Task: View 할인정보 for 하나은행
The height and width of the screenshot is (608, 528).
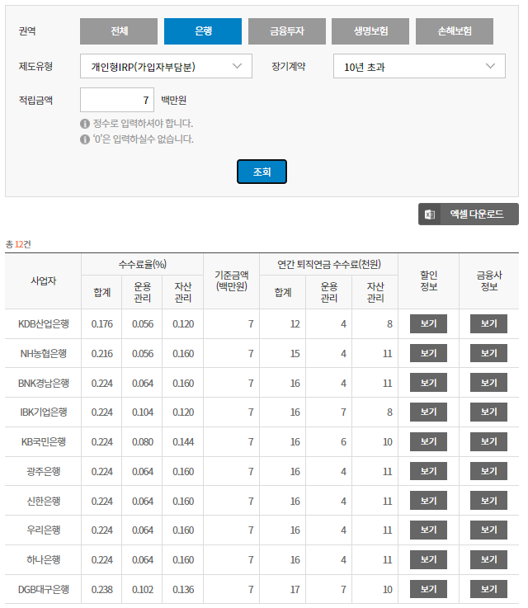Action: click(x=428, y=559)
